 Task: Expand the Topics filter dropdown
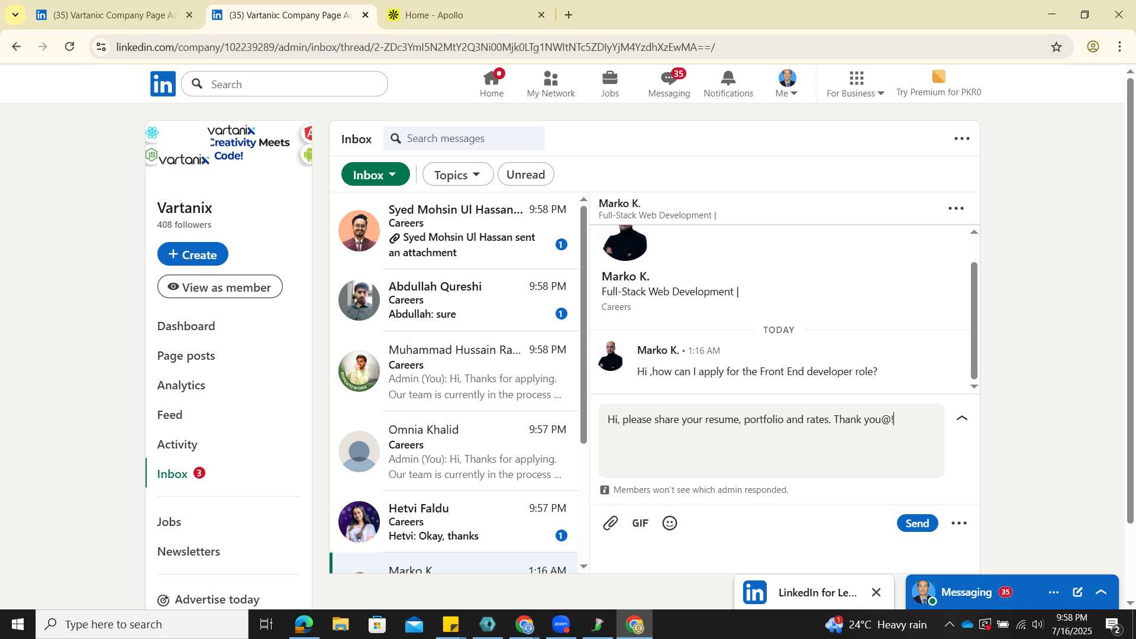click(458, 175)
